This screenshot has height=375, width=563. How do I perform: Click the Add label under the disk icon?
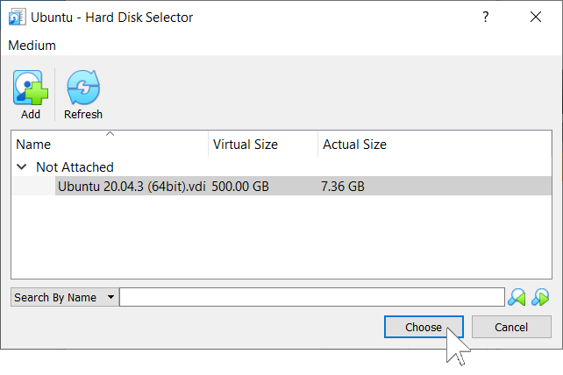tap(31, 115)
